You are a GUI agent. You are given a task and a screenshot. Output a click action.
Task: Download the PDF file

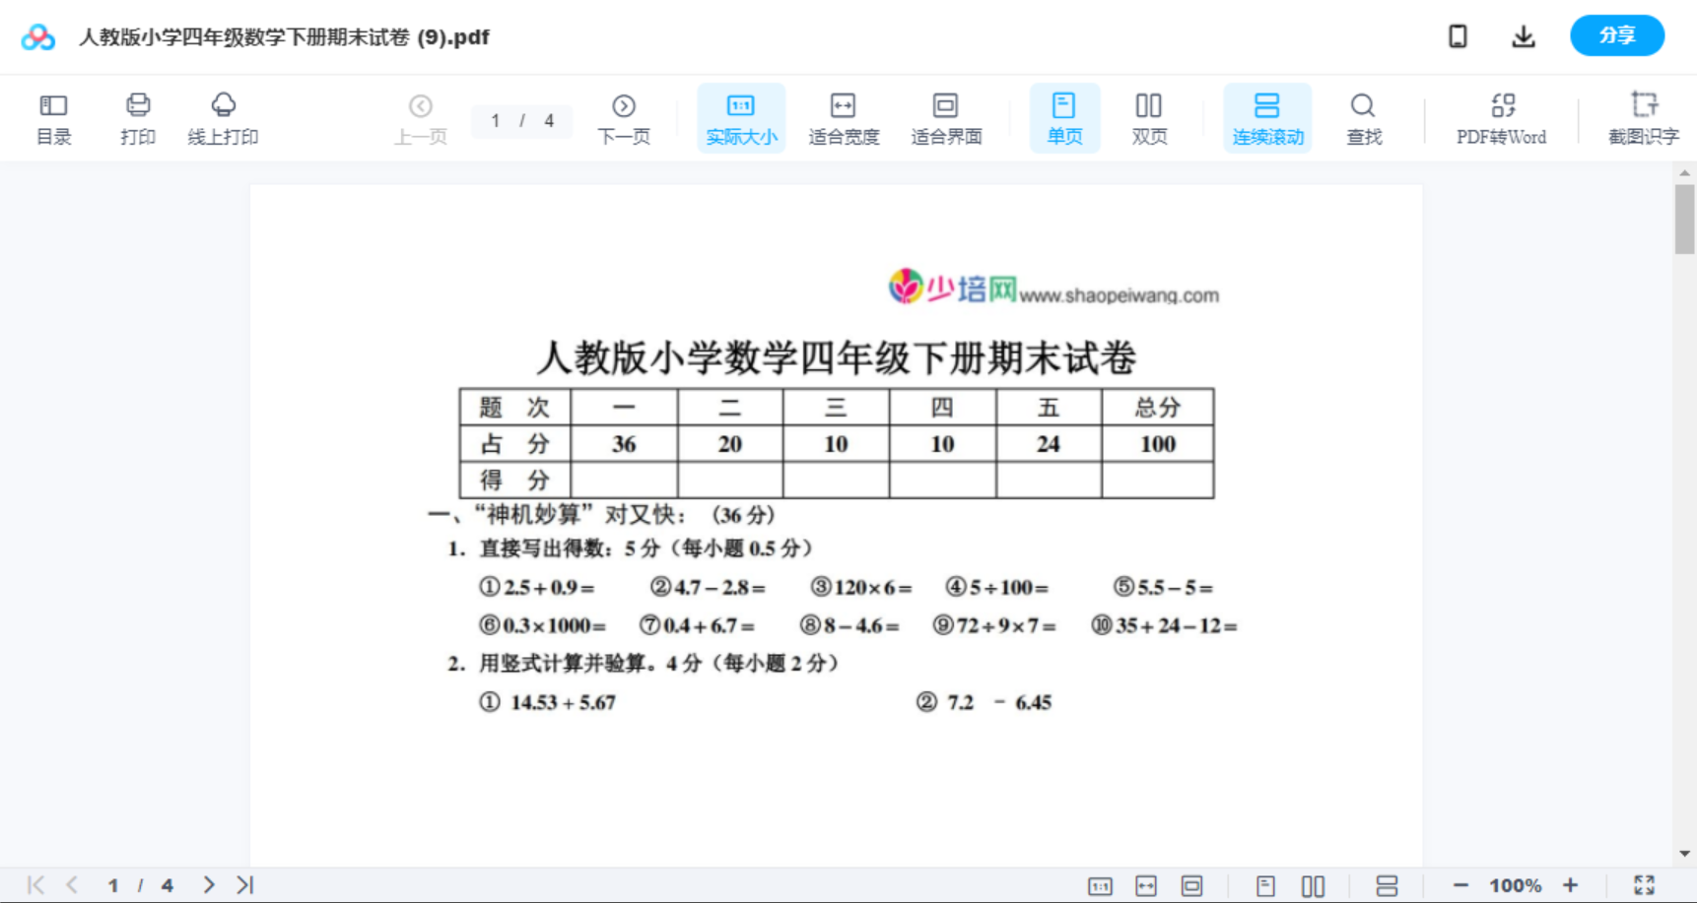tap(1524, 35)
